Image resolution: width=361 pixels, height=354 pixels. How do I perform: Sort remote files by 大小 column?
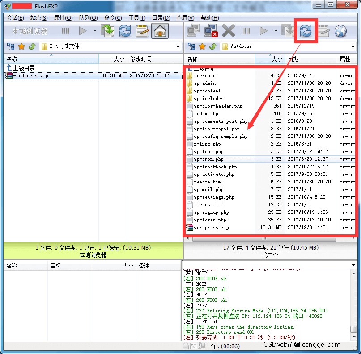click(x=270, y=59)
